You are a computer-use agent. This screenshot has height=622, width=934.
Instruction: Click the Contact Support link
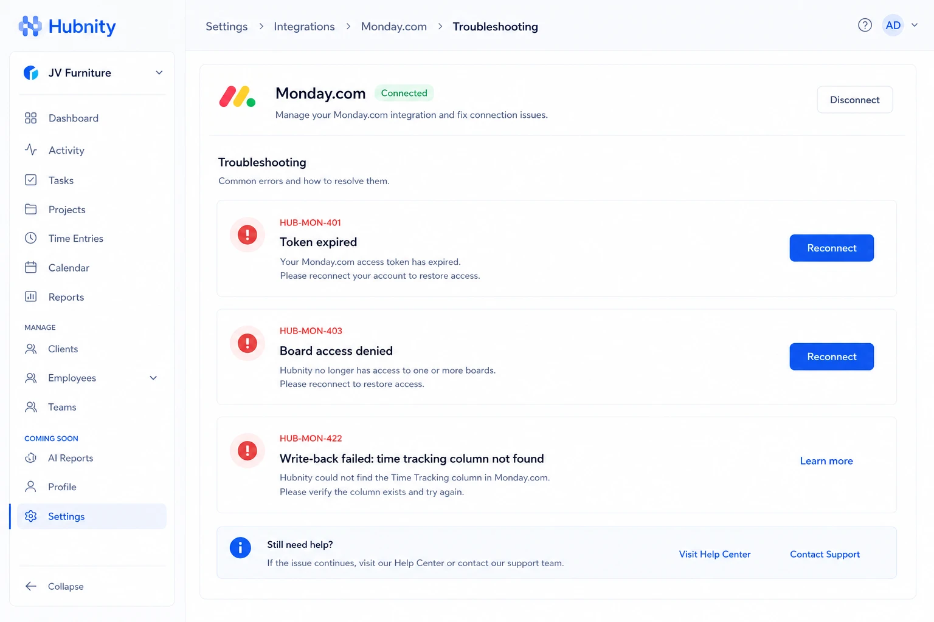point(825,554)
